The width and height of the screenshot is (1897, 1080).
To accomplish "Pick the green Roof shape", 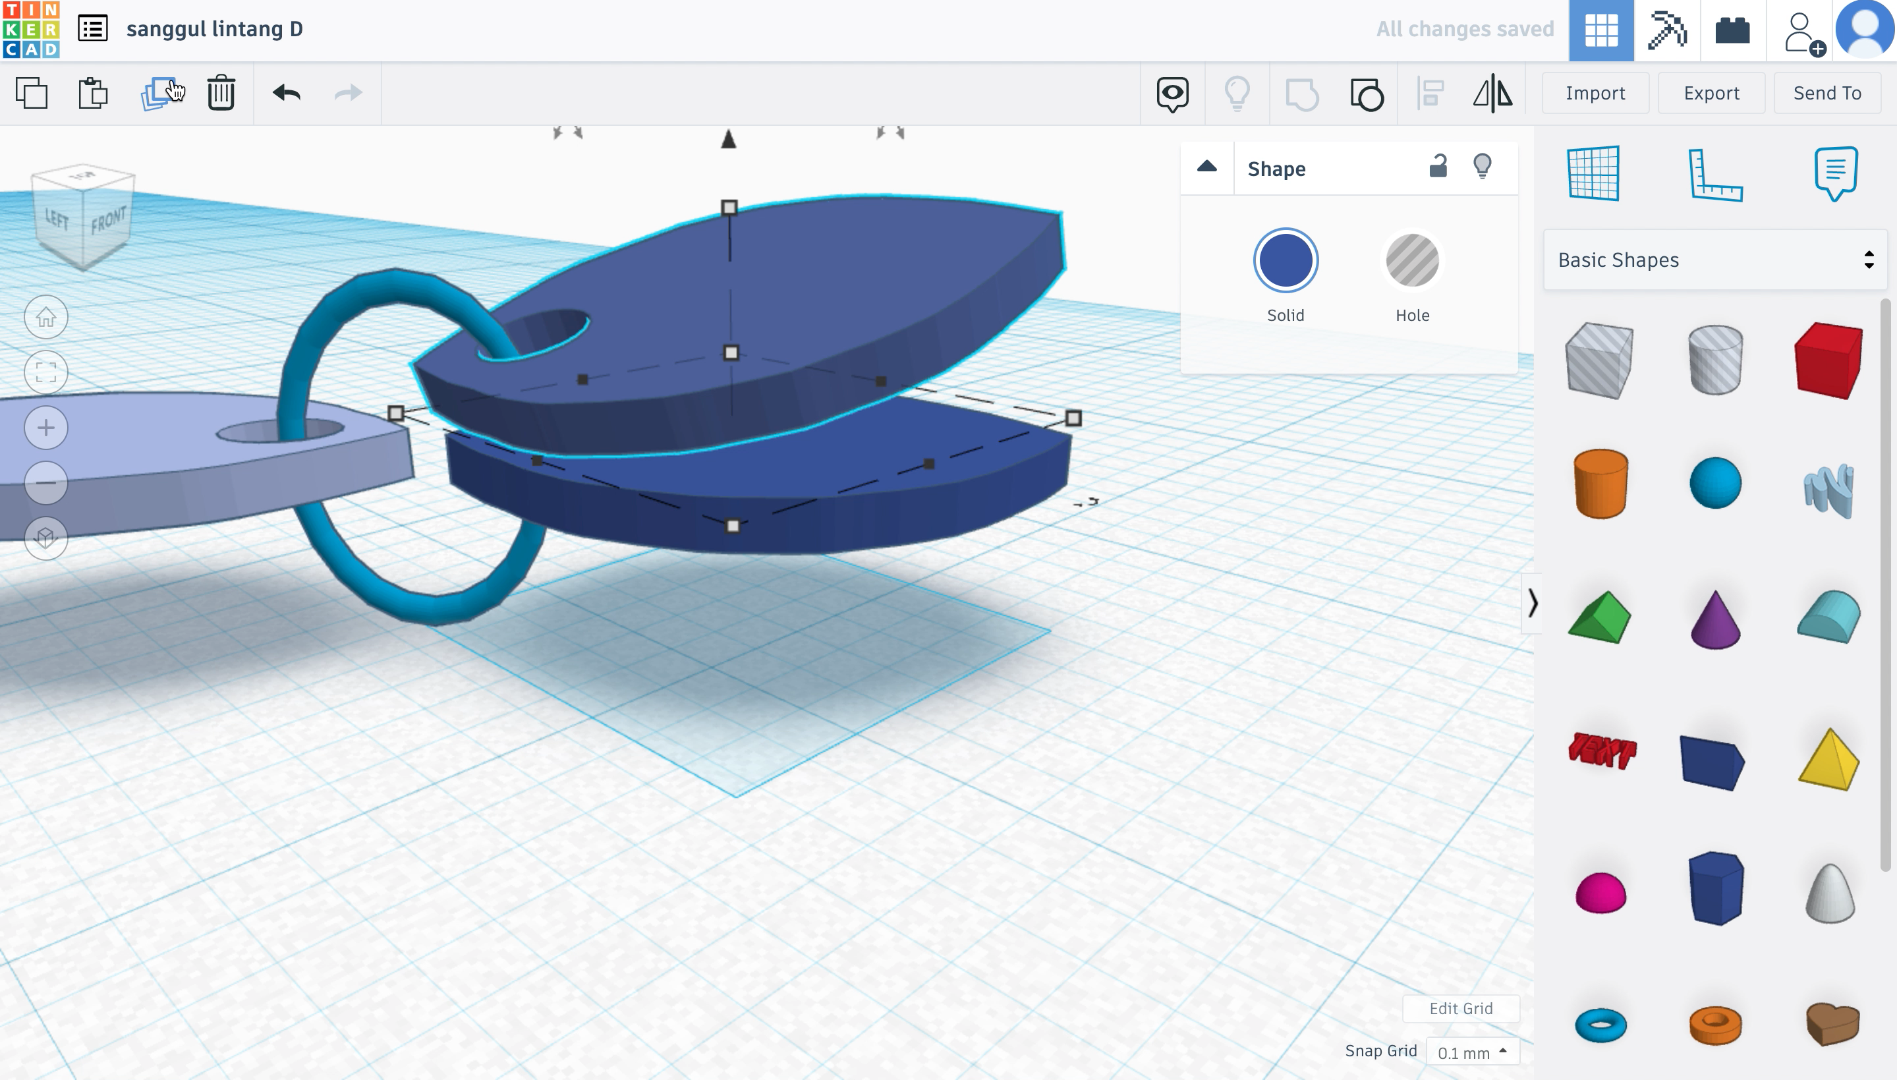I will pyautogui.click(x=1600, y=617).
